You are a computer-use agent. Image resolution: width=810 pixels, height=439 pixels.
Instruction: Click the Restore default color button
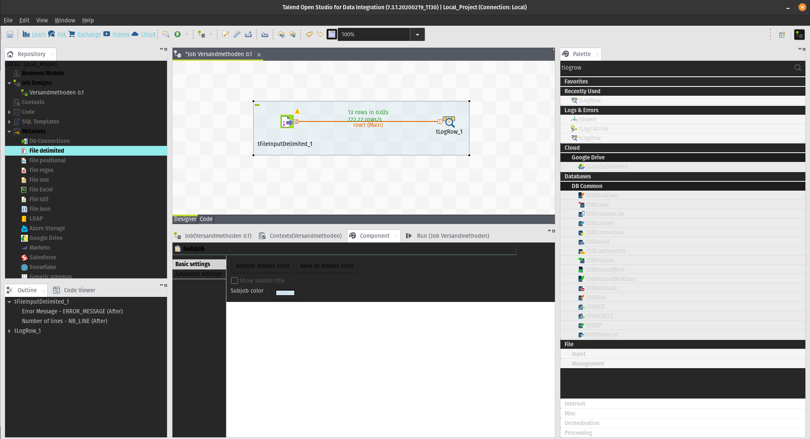pos(262,266)
